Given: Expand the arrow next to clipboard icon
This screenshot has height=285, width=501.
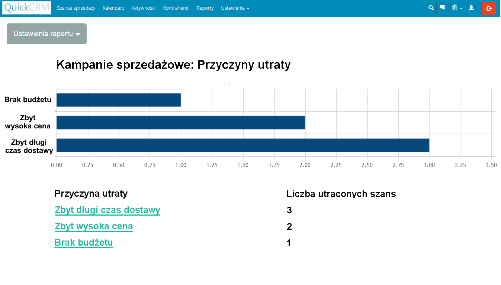Looking at the screenshot, I should 461,9.
